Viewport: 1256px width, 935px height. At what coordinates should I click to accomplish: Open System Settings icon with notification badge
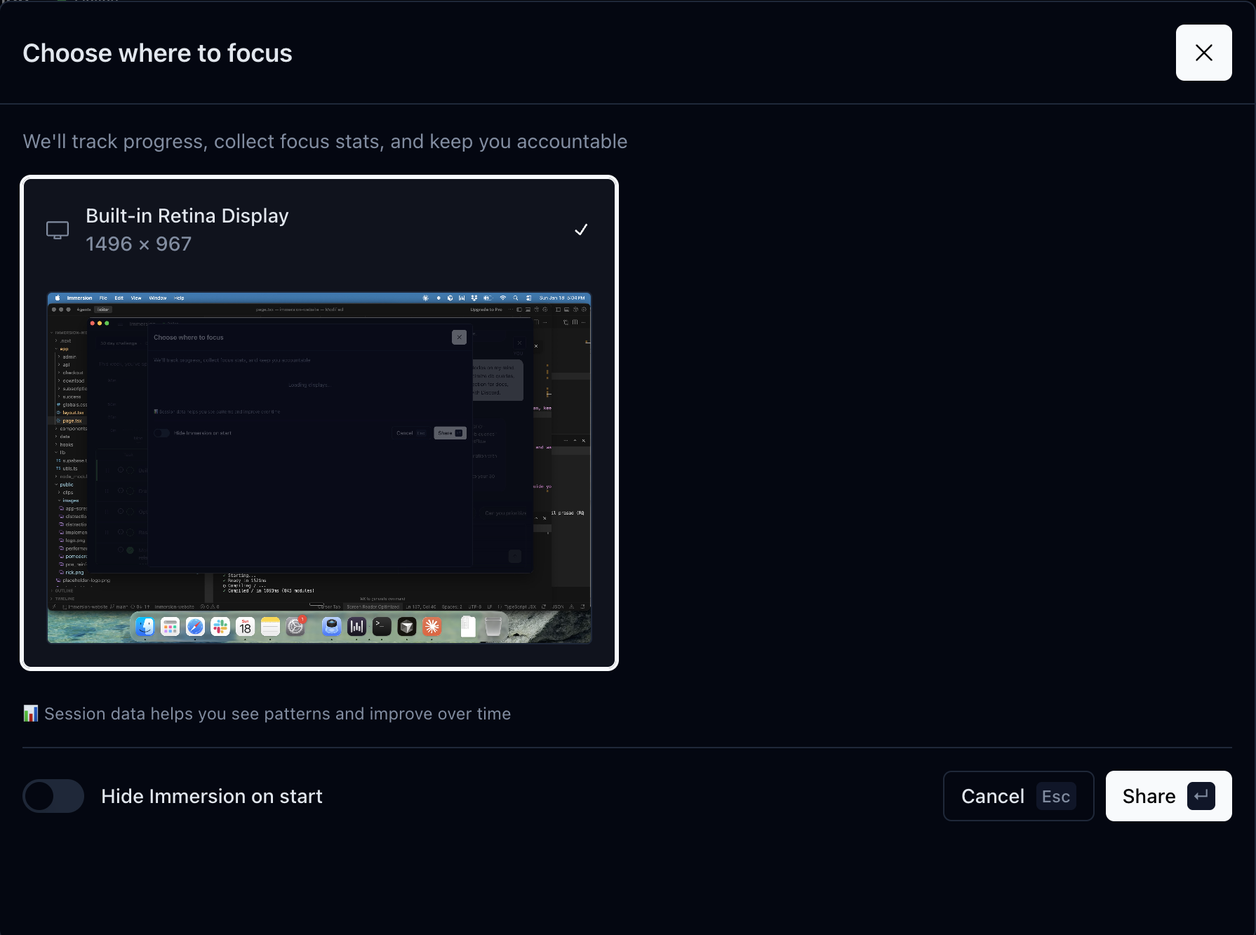[295, 627]
